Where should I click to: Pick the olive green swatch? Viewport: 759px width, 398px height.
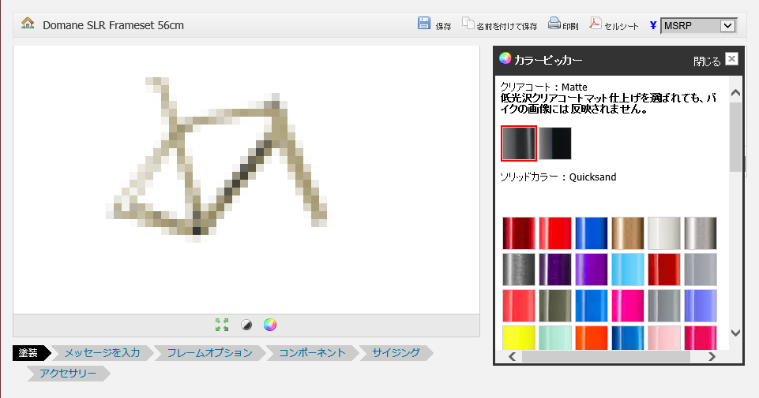pos(555,306)
